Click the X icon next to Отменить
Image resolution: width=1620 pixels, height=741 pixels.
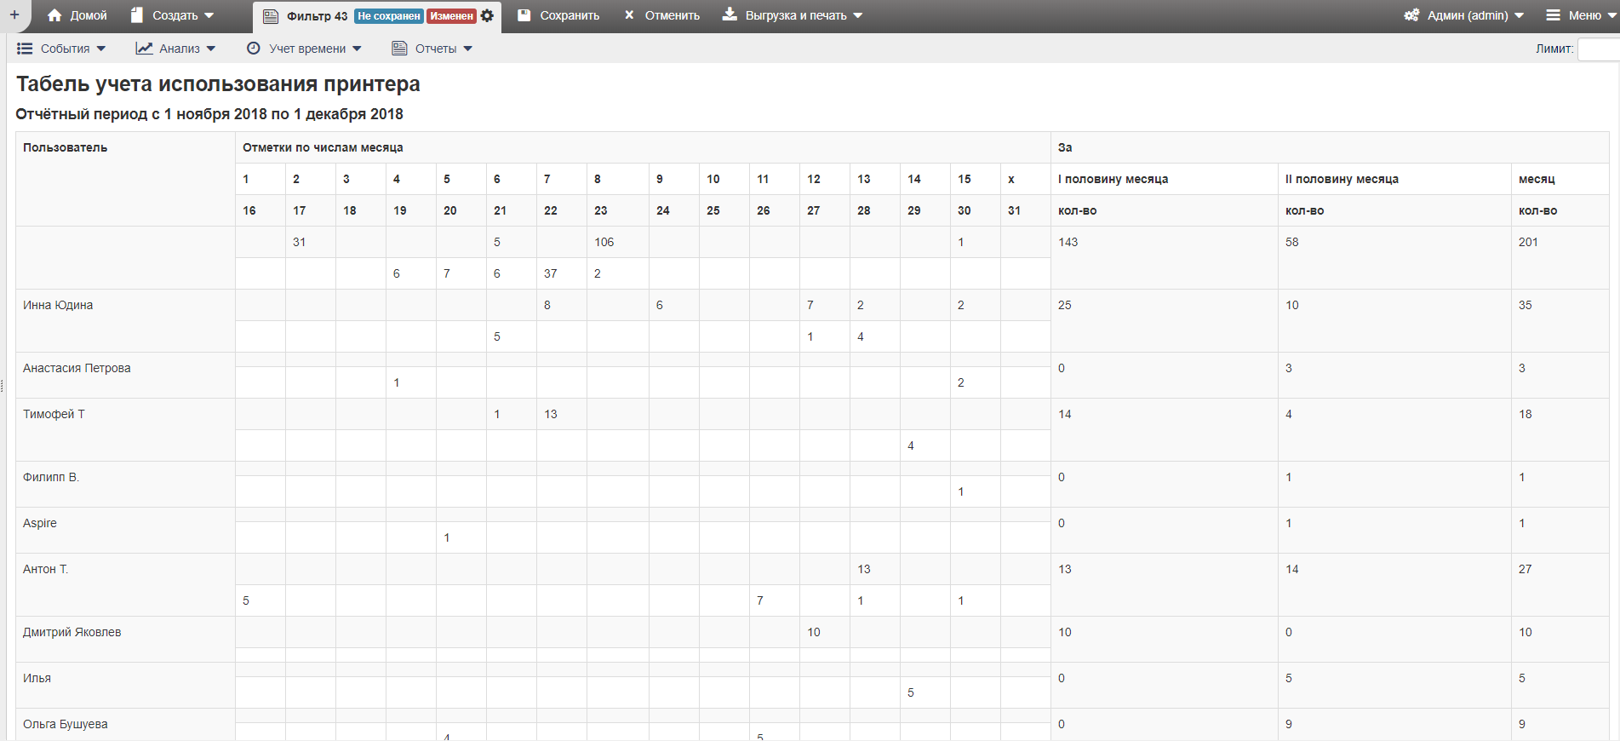click(629, 15)
